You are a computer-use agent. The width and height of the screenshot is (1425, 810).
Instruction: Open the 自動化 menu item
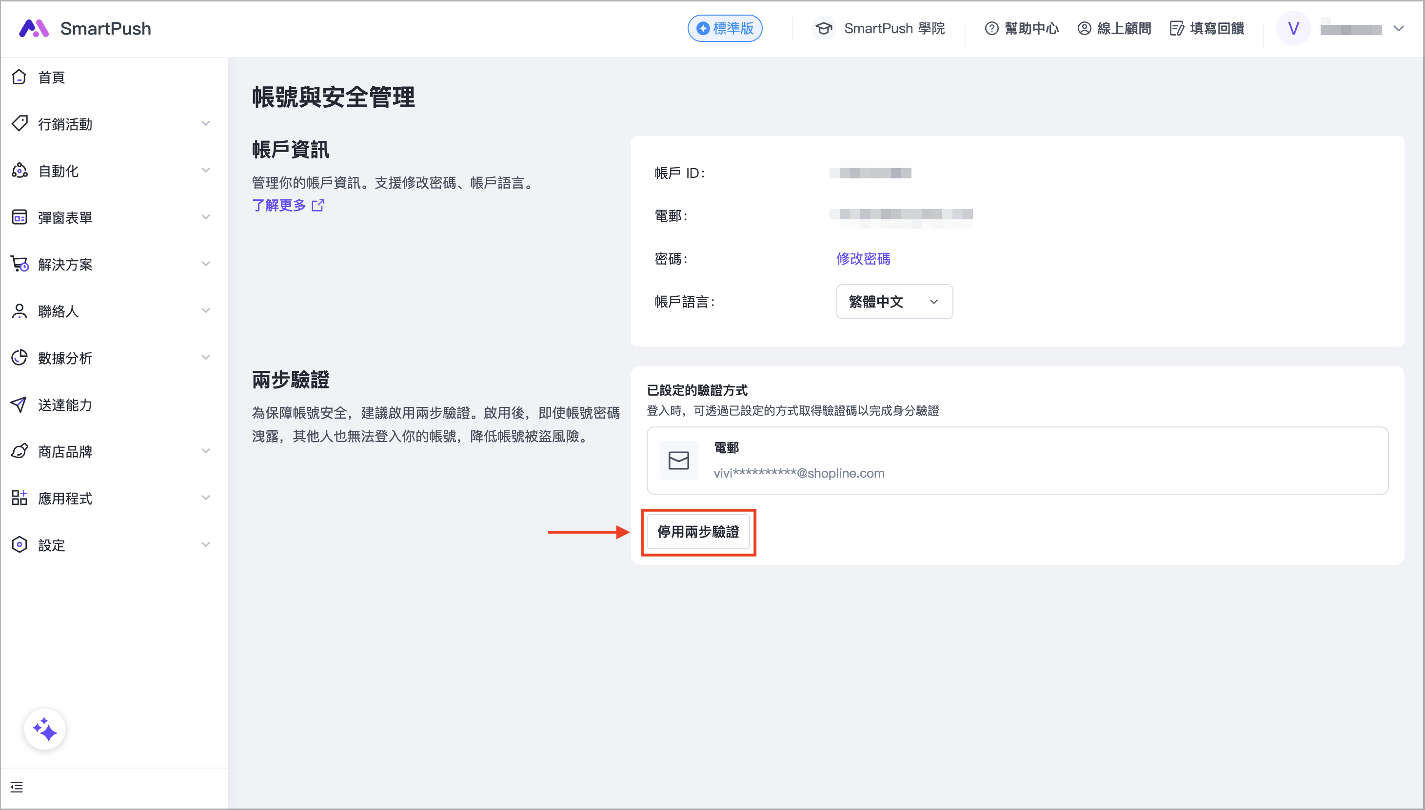59,171
